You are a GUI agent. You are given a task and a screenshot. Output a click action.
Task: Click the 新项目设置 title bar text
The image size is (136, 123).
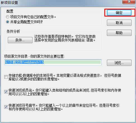point(9,3)
